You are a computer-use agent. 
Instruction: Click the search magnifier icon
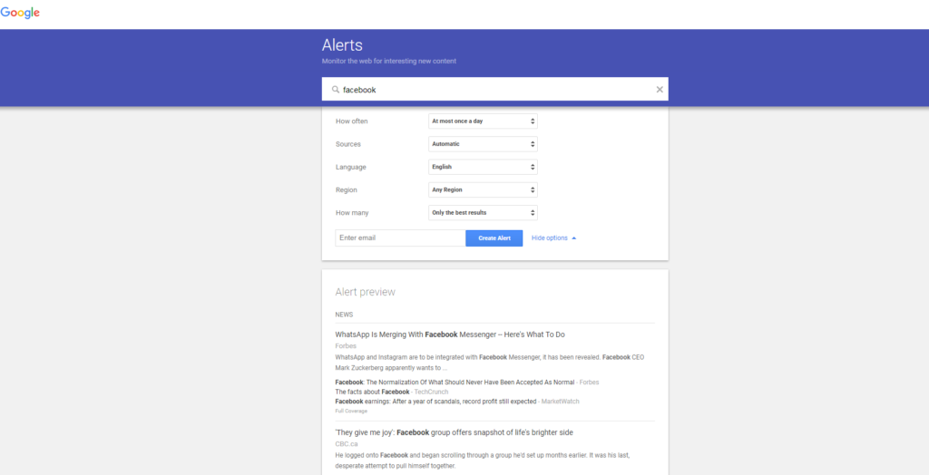click(x=336, y=90)
